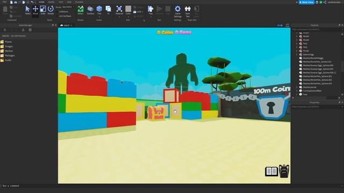The height and width of the screenshot is (193, 344).
Task: Open the Part dropdown arrow
Action: (99, 17)
